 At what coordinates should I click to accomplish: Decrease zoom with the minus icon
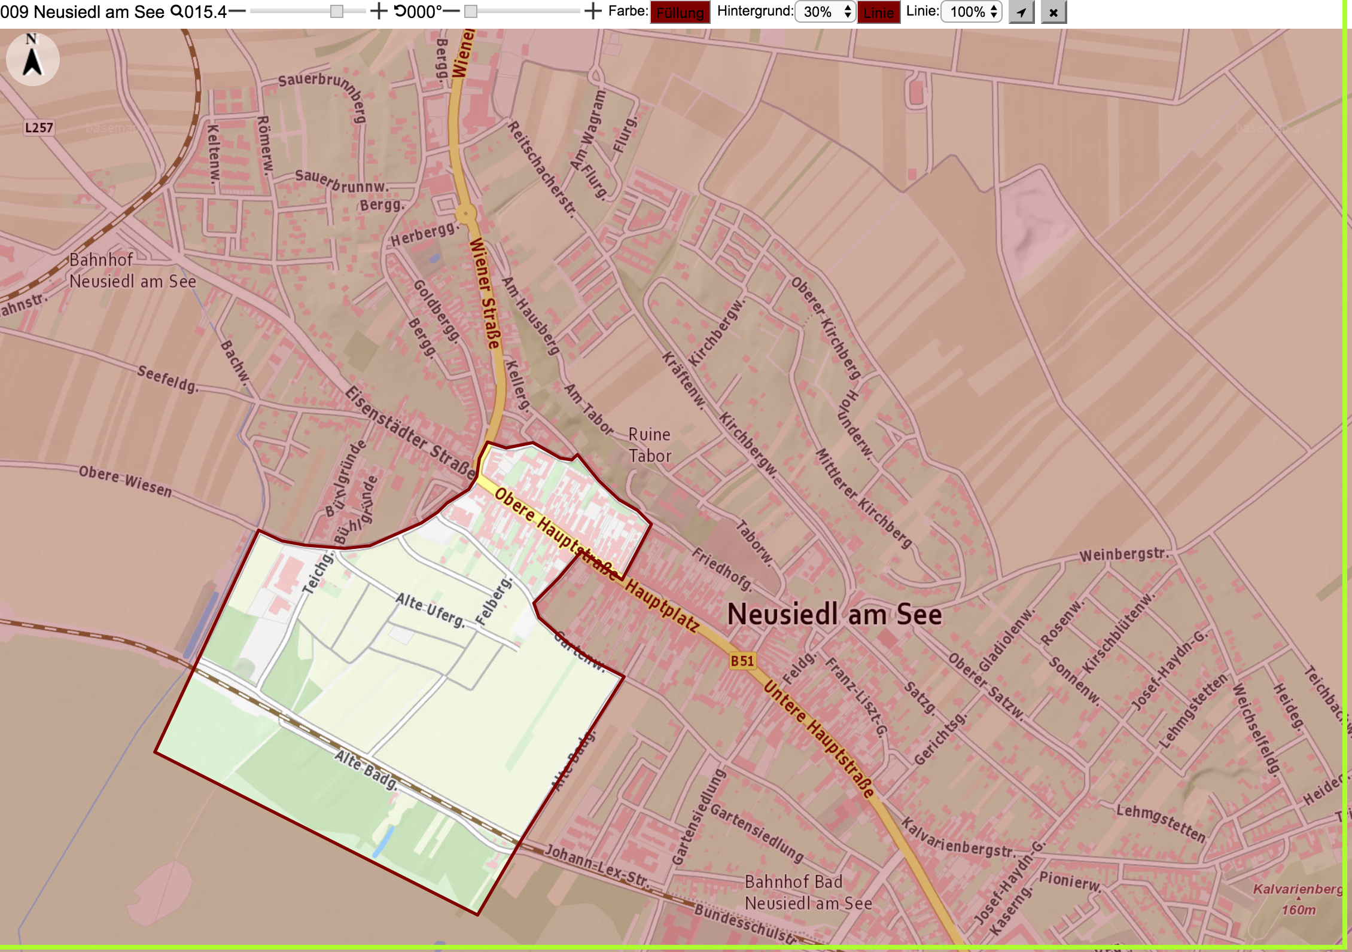click(237, 11)
